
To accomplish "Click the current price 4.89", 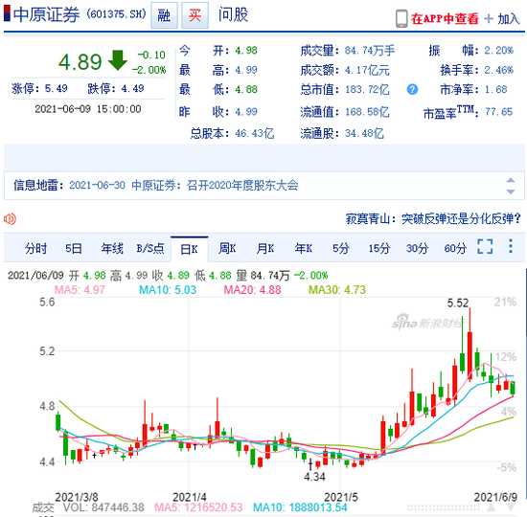I will 80,62.
